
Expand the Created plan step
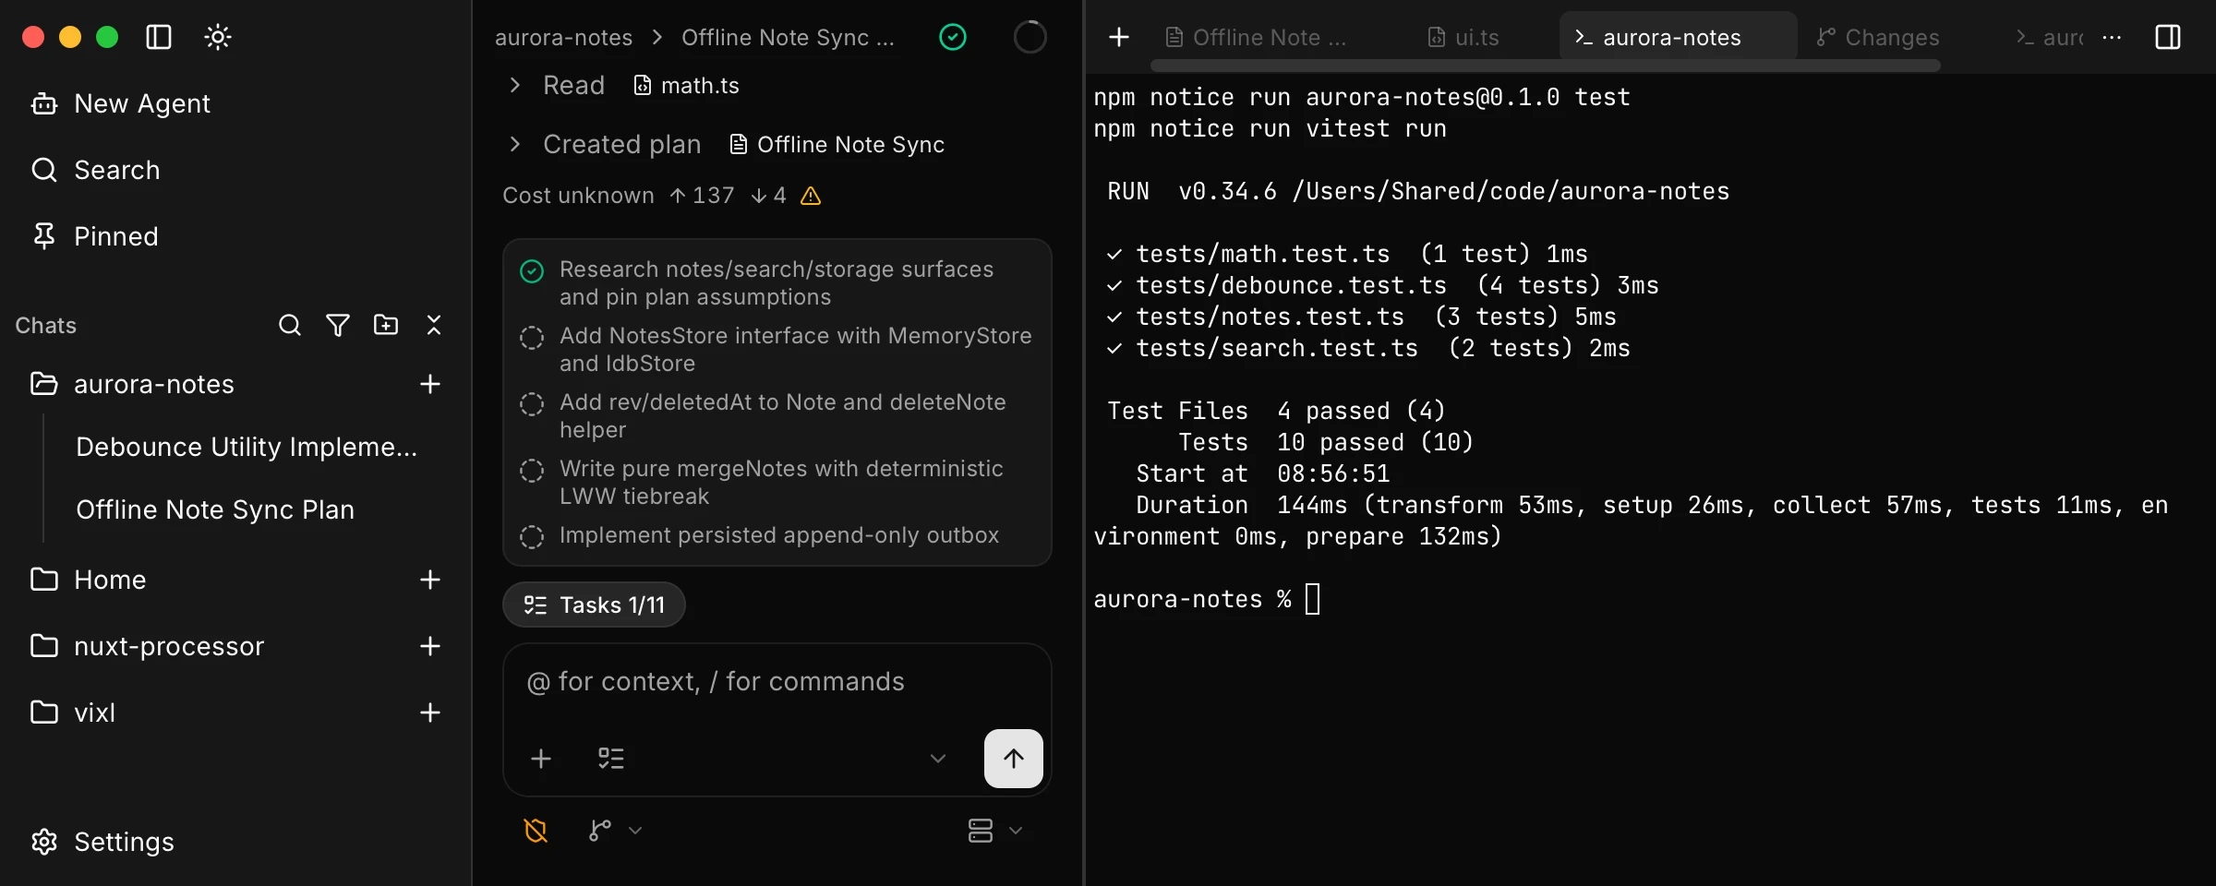pyautogui.click(x=515, y=144)
